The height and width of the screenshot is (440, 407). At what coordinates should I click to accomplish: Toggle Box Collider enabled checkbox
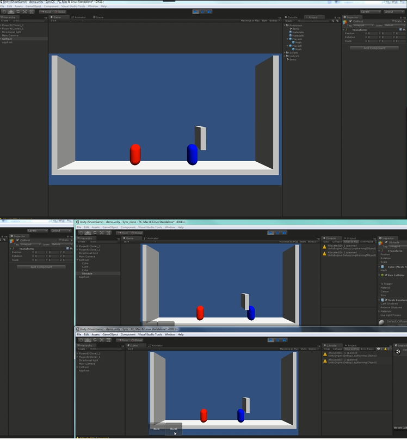[386, 276]
